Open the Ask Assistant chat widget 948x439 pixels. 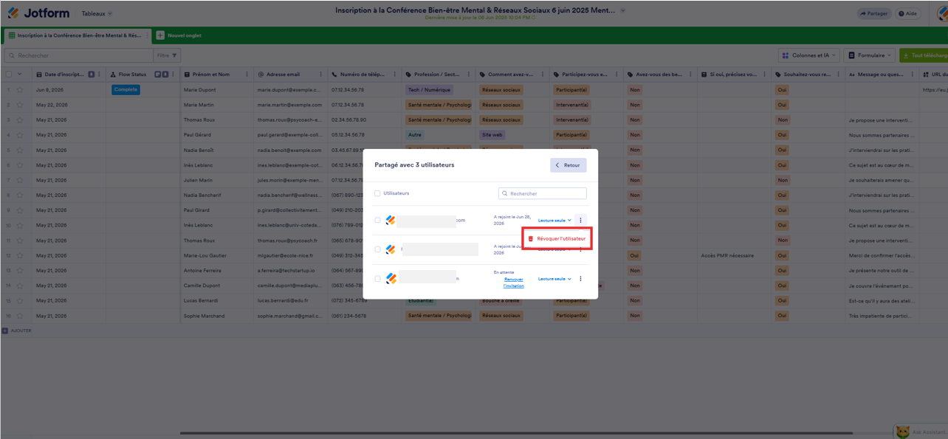coord(921,432)
